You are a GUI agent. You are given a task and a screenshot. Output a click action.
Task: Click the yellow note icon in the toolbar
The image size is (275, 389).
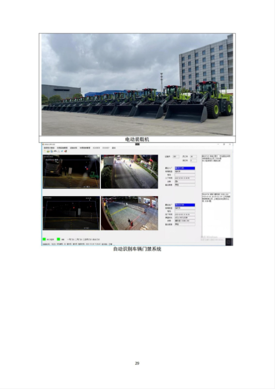click(x=44, y=151)
